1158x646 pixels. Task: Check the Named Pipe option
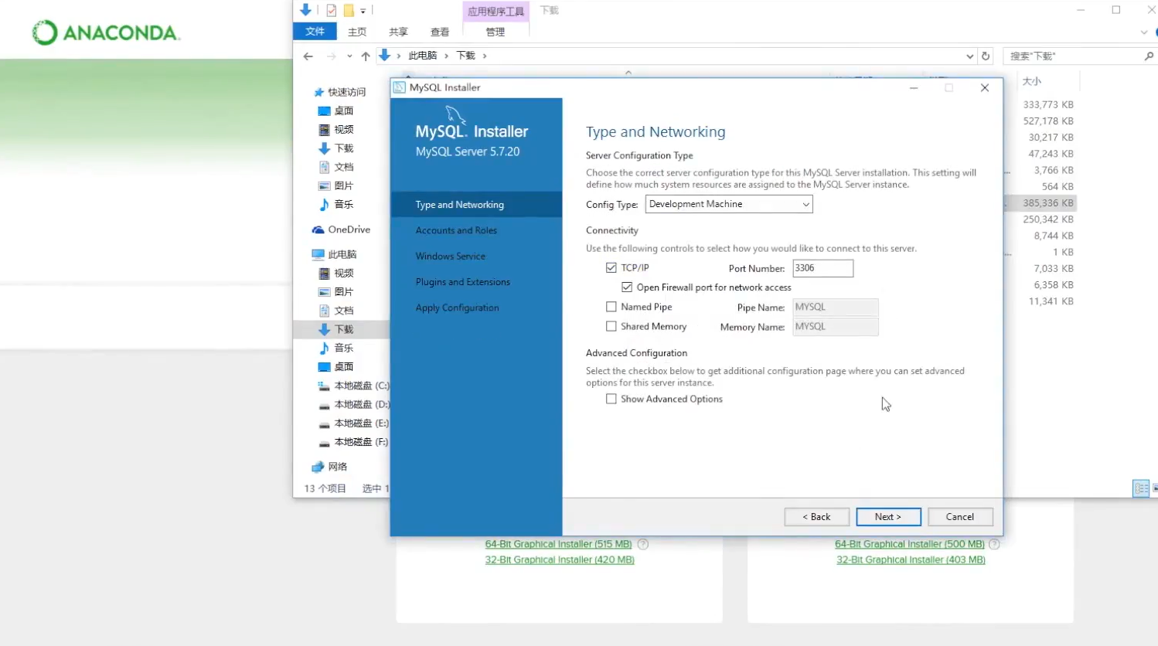(611, 307)
